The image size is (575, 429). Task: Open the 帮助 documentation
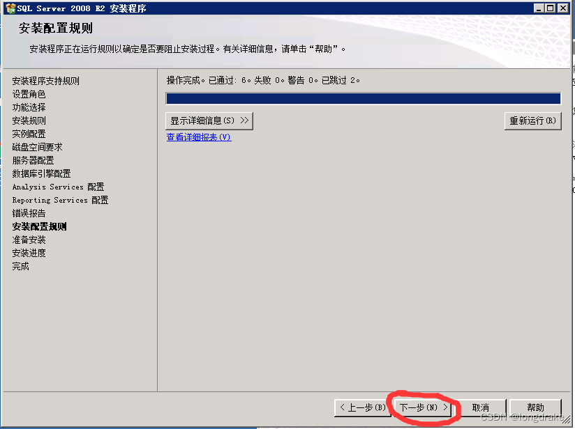click(535, 407)
